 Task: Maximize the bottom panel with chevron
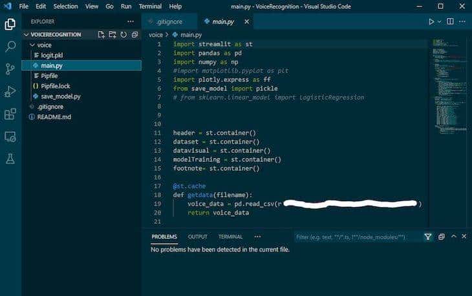(454, 237)
